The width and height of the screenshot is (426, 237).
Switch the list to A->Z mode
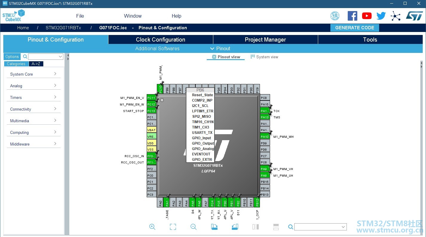(x=36, y=64)
